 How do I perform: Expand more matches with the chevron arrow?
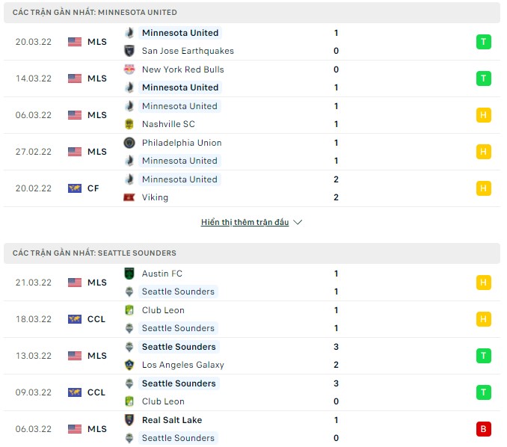click(298, 222)
